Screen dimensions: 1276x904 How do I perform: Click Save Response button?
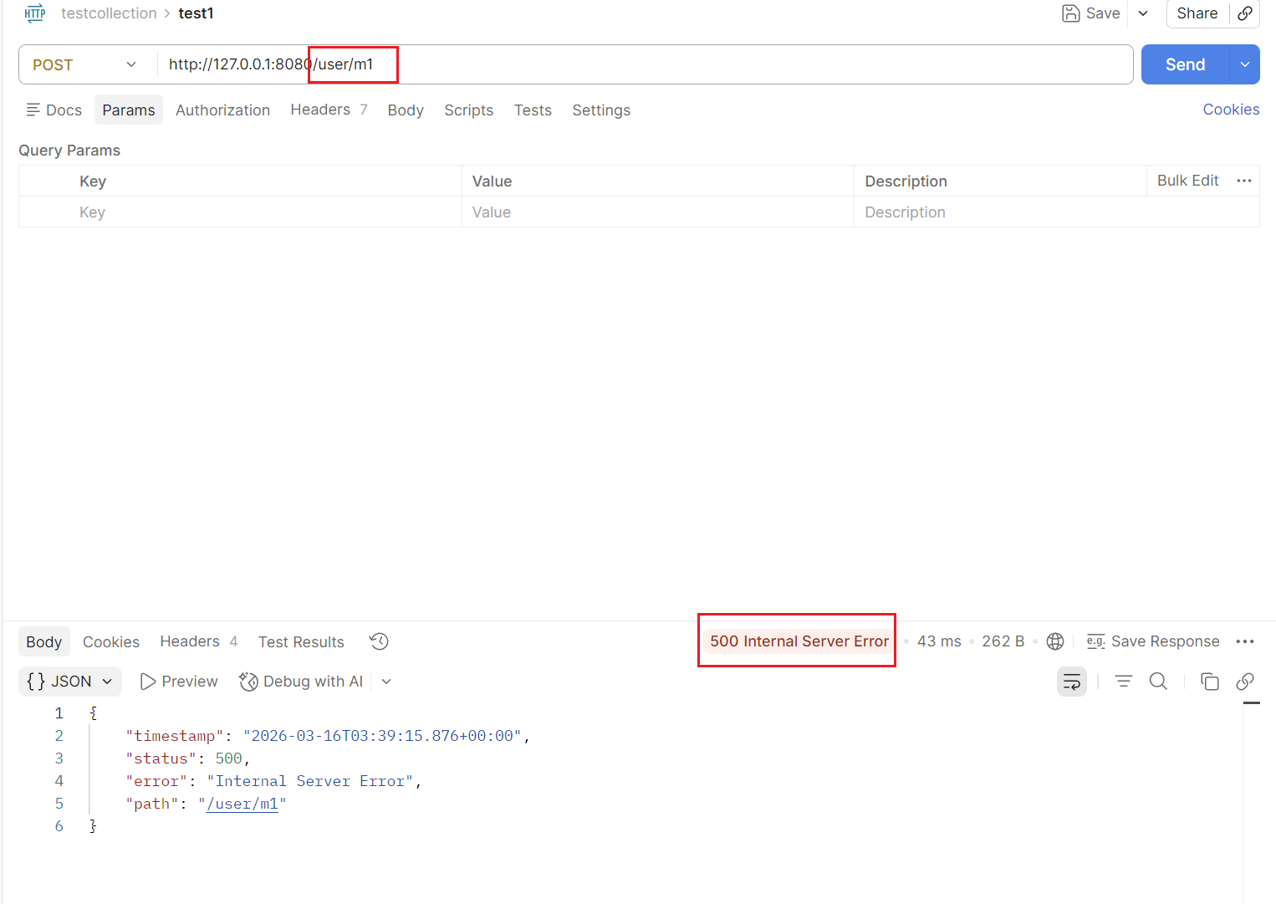click(x=1153, y=641)
